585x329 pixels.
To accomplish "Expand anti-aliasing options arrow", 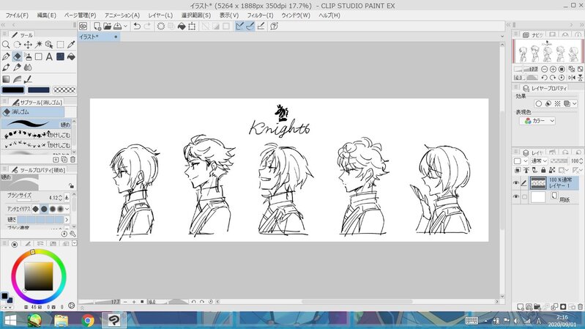I will pyautogui.click(x=67, y=209).
